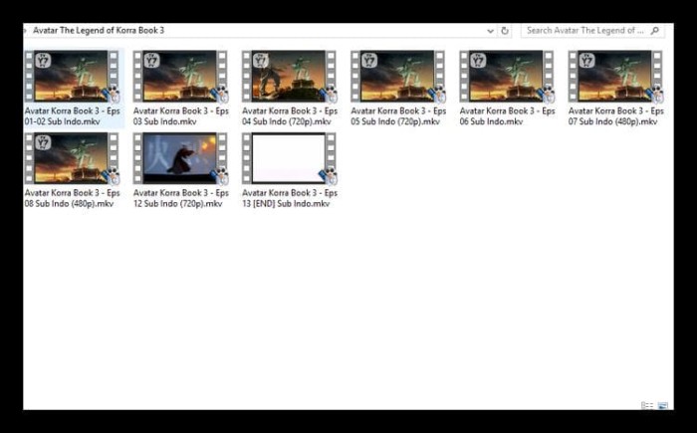Refresh the folder with the refresh icon
The height and width of the screenshot is (433, 697).
[x=505, y=31]
